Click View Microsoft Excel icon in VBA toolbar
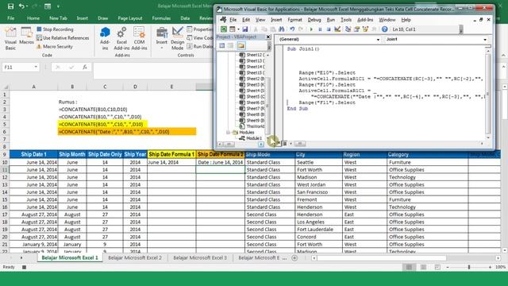508x286 pixels. (x=224, y=29)
